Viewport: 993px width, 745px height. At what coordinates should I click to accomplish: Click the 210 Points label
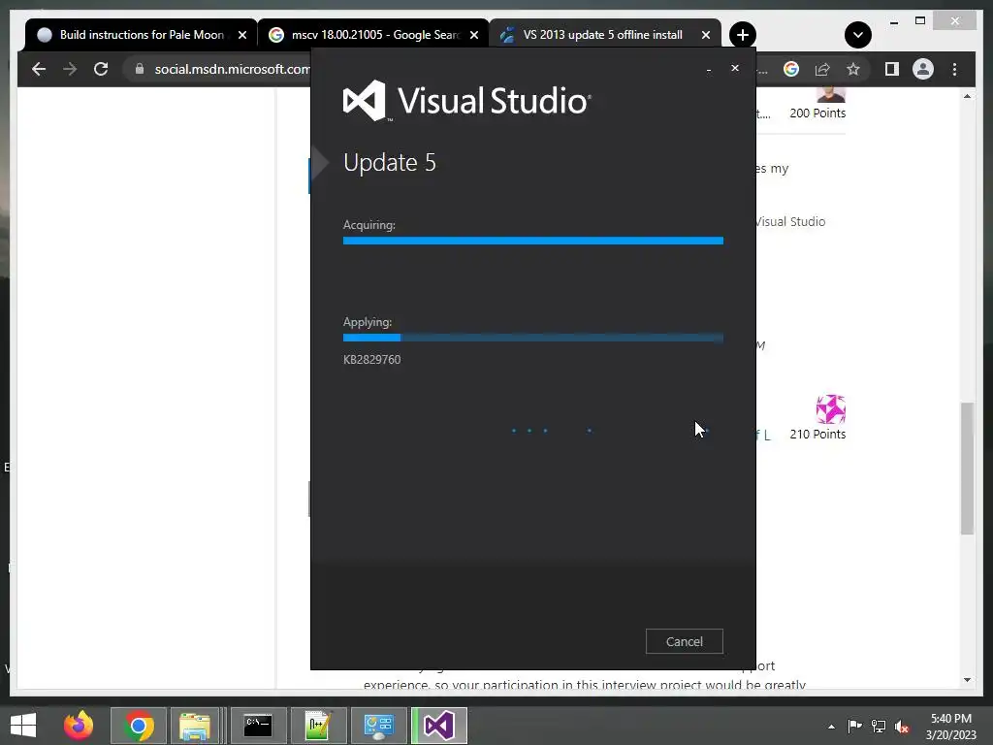tap(817, 434)
